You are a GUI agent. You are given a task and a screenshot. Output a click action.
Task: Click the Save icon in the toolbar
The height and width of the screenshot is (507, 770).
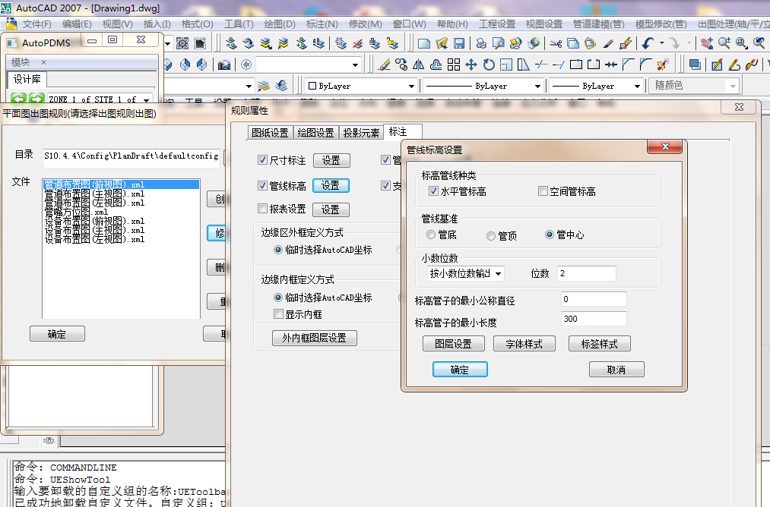tap(461, 43)
